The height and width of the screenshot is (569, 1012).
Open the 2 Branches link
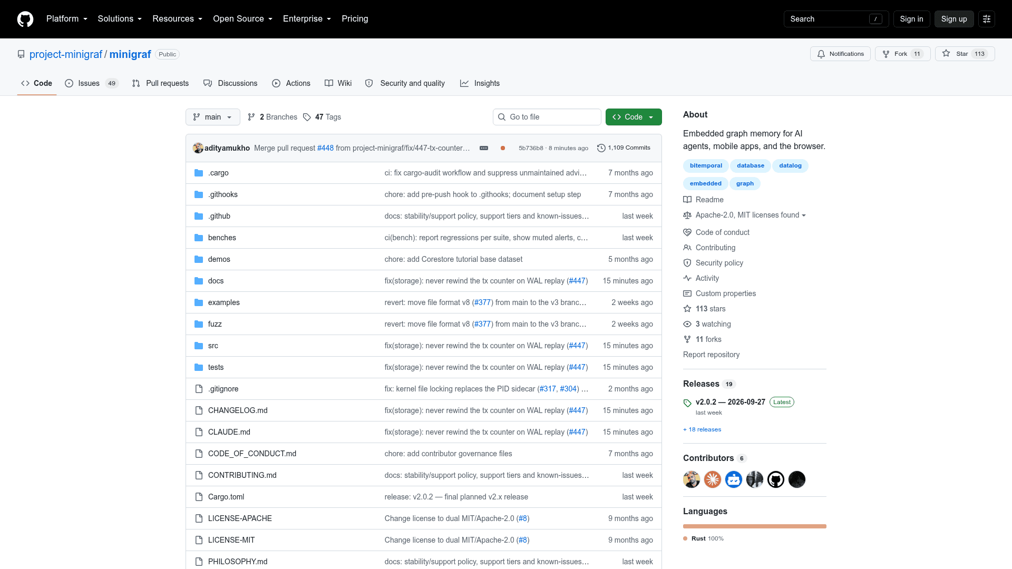tap(273, 117)
